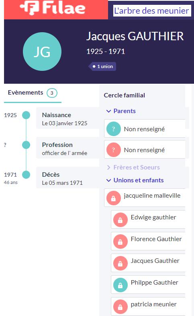The width and height of the screenshot is (194, 316).
Task: Open Jacques Gauthier child entry
Action: tap(148, 263)
